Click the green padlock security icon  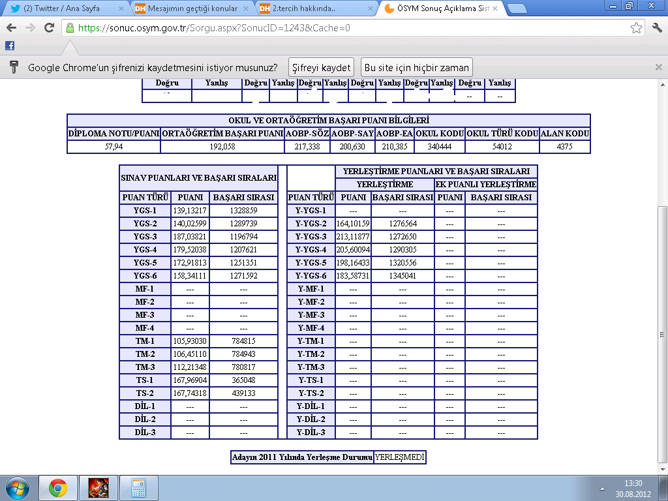[70, 28]
